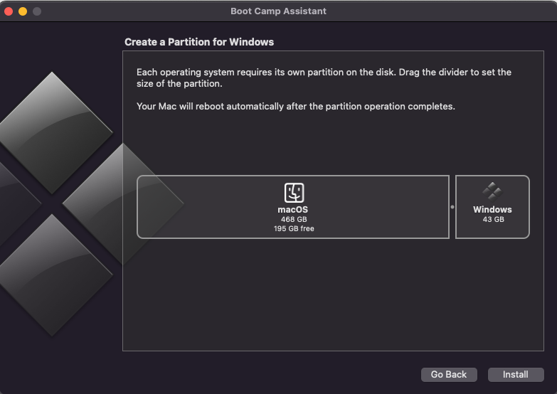Click the 'Create a Partition for Windows' heading
Viewport: 557px width, 394px height.
click(x=199, y=42)
